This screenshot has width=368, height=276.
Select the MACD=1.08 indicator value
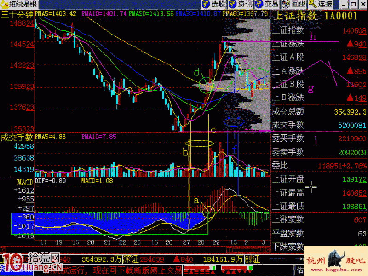coord(97,181)
